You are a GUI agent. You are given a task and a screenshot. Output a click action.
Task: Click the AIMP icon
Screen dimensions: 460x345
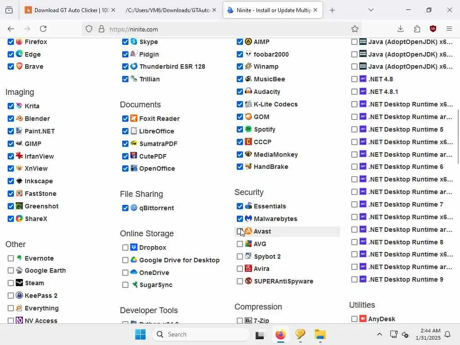(248, 42)
